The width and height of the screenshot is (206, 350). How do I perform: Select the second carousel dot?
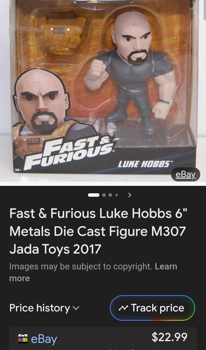[104, 195]
